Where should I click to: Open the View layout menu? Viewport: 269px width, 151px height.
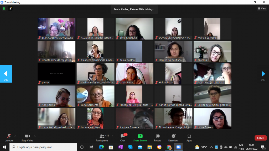click(x=262, y=8)
